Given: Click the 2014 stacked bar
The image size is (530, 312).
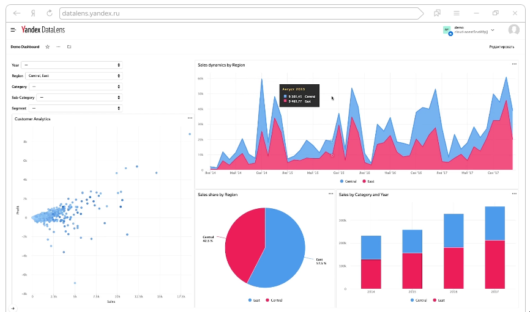Looking at the screenshot, I should [371, 262].
